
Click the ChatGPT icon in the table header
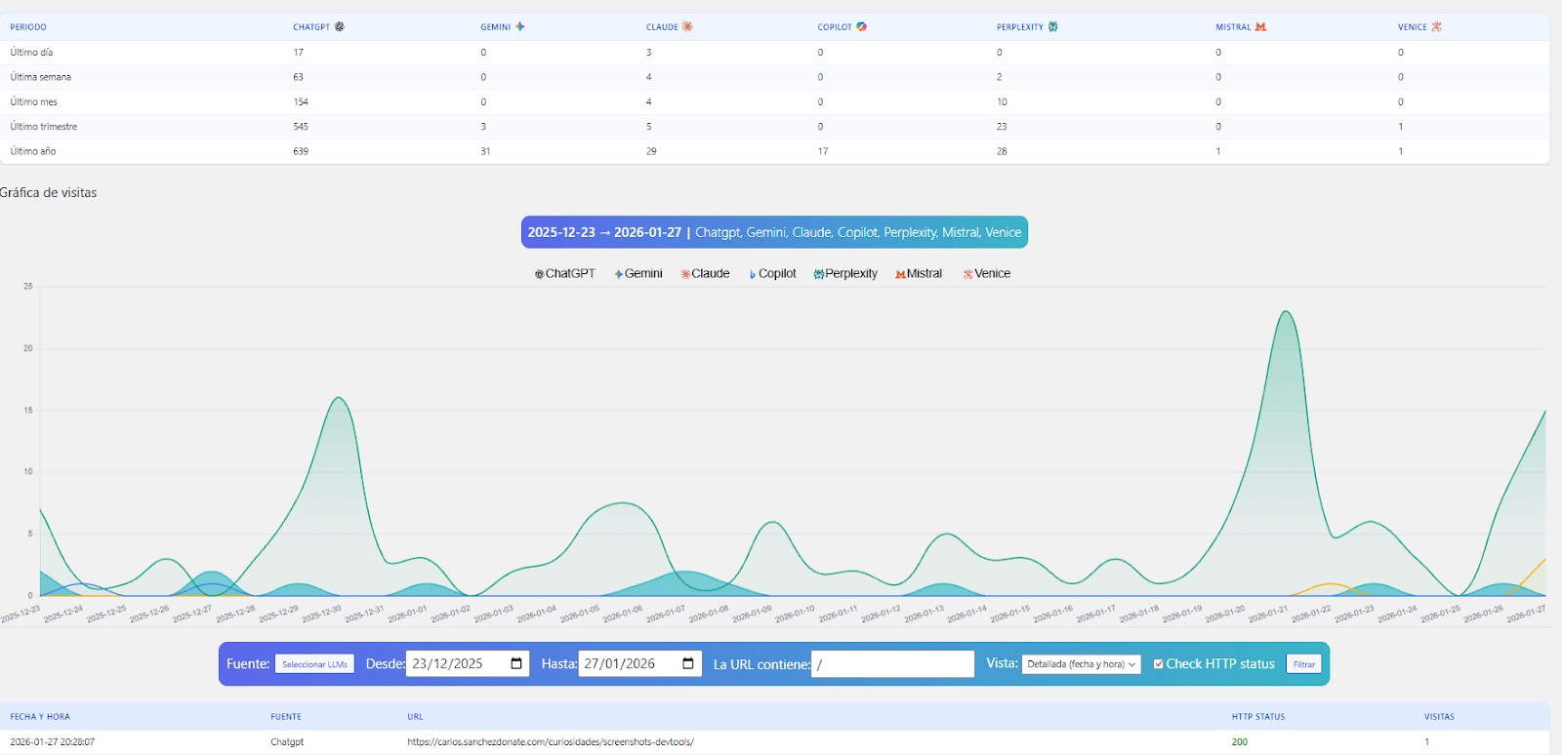[340, 27]
